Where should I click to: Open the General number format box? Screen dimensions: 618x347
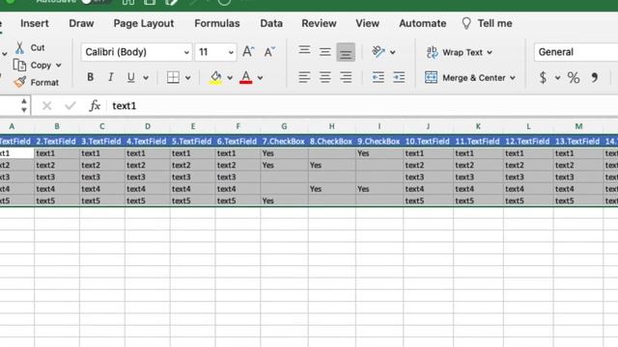[576, 52]
